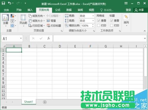Open the 排列 arrange button

tap(126, 20)
